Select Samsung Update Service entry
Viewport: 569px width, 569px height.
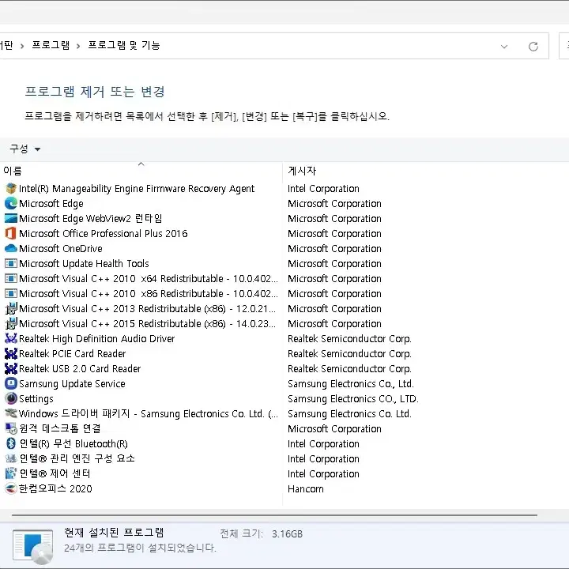click(x=72, y=383)
